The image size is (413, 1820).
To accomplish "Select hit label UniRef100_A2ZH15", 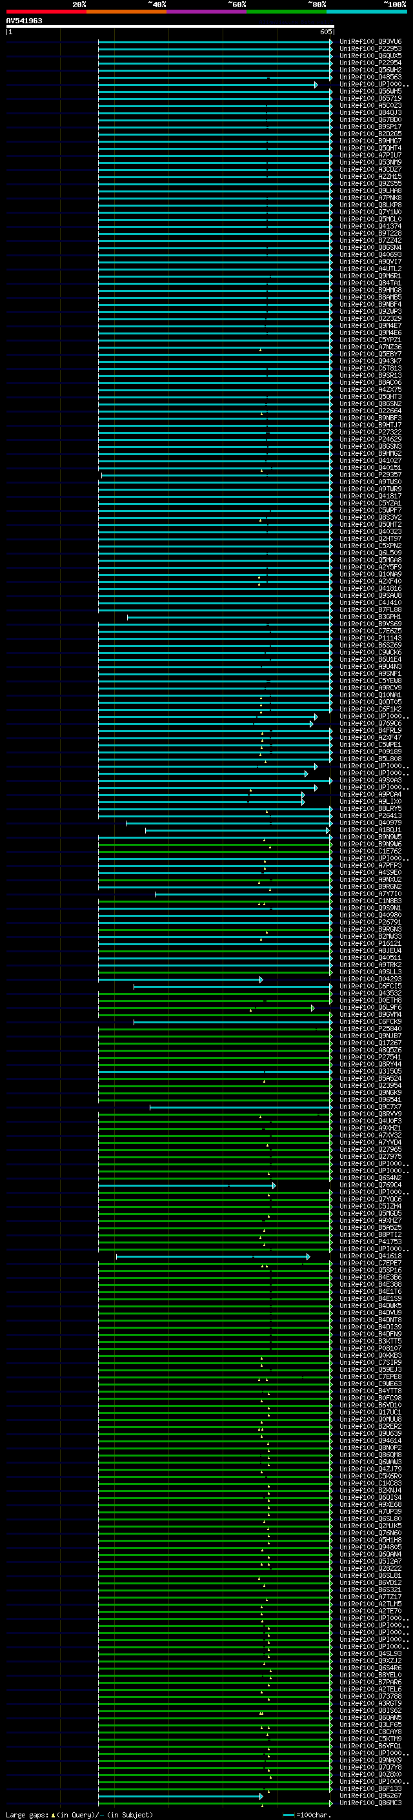I will click(x=370, y=177).
